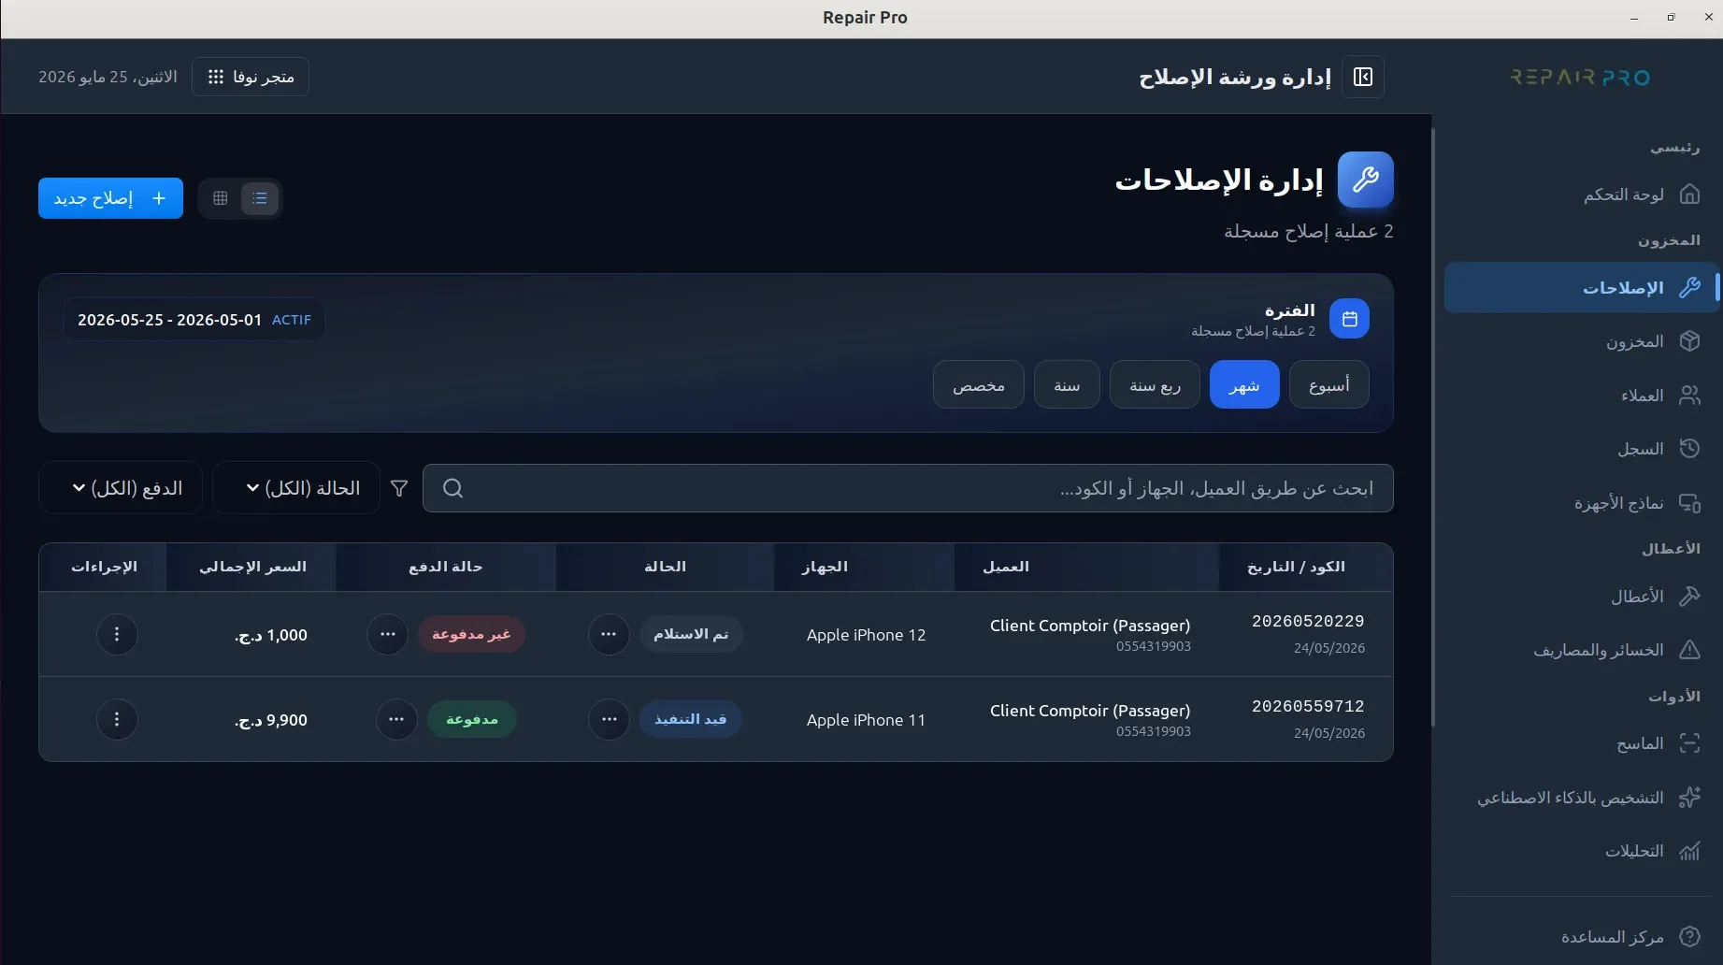This screenshot has width=1723, height=965.
Task: Click the السعر الإجمالي column header
Action: (252, 567)
